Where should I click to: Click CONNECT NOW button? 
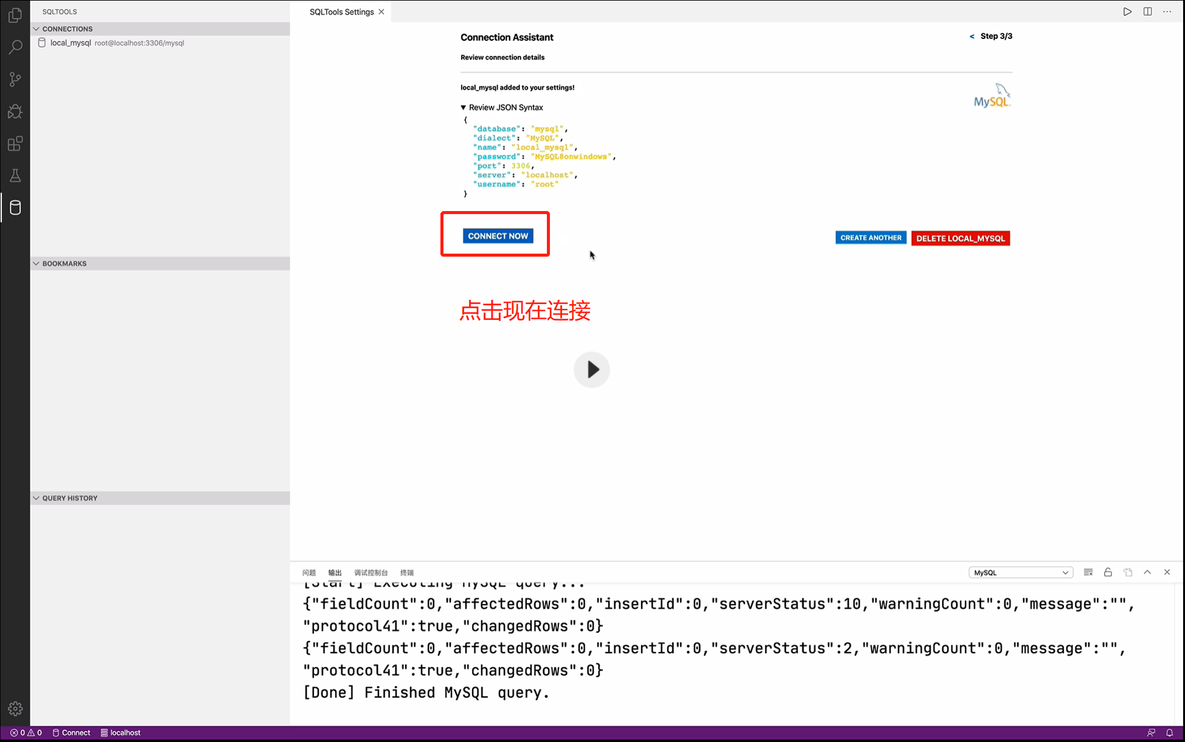coord(498,235)
